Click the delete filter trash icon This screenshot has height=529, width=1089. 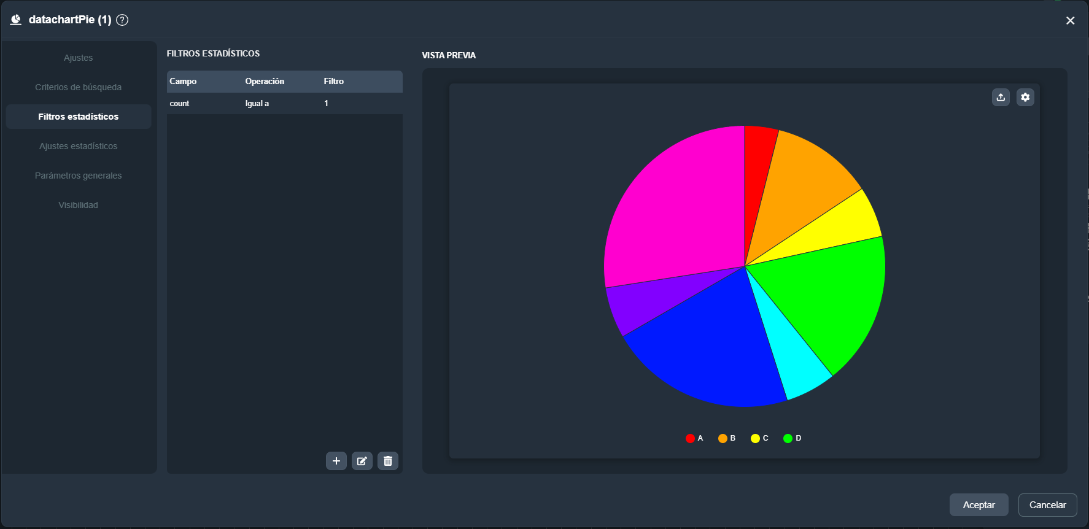(x=387, y=461)
